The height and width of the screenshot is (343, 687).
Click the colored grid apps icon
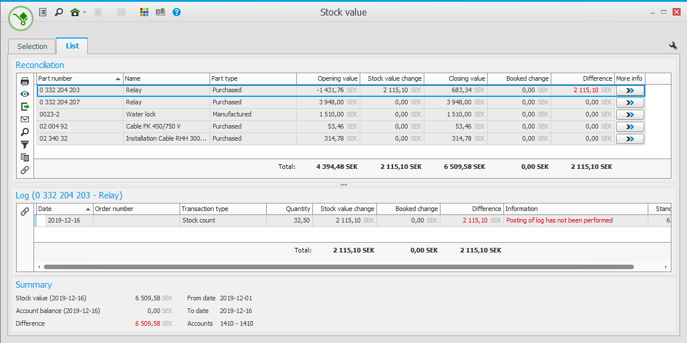tap(144, 12)
